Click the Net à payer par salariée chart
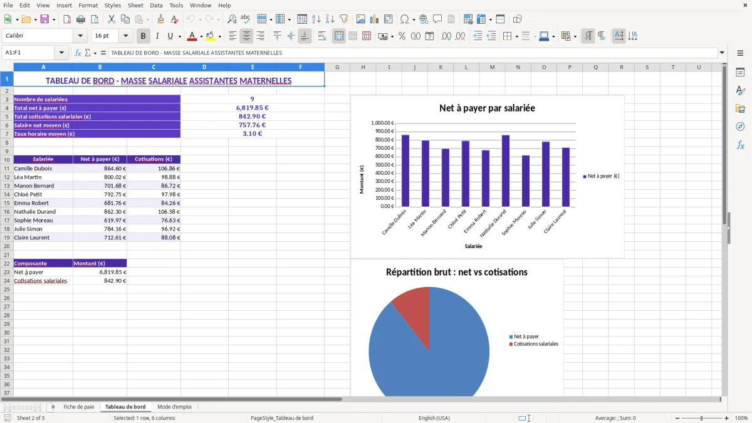Viewport: 752px width, 423px height. (488, 176)
